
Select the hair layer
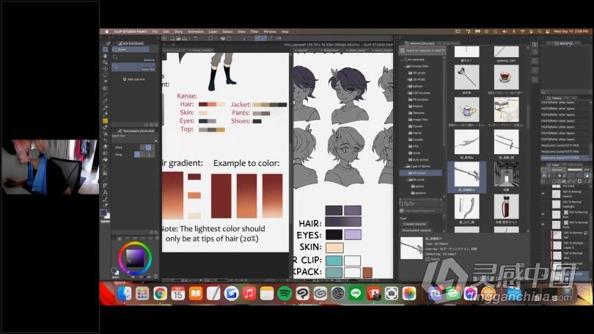pyautogui.click(x=568, y=235)
